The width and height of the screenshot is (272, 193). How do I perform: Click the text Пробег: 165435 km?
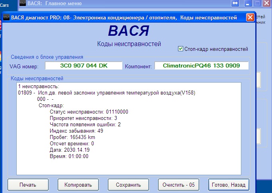(72, 137)
